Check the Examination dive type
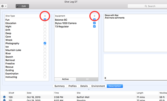 [45, 73]
